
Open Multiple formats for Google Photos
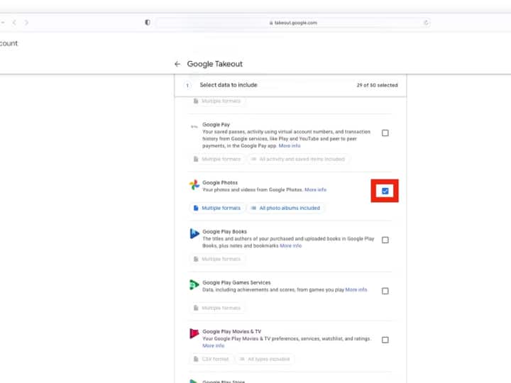[217, 208]
